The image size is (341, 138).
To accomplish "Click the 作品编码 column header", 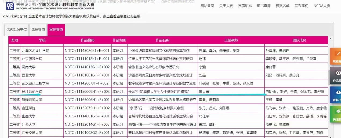I will coord(88,40).
